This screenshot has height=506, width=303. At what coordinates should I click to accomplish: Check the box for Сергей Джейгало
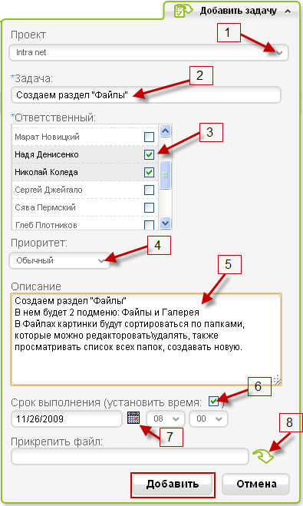click(149, 190)
